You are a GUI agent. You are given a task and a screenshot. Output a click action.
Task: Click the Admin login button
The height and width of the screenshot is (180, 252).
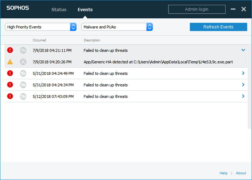point(197,9)
